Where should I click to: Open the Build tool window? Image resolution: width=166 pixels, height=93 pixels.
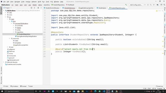click(31, 86)
